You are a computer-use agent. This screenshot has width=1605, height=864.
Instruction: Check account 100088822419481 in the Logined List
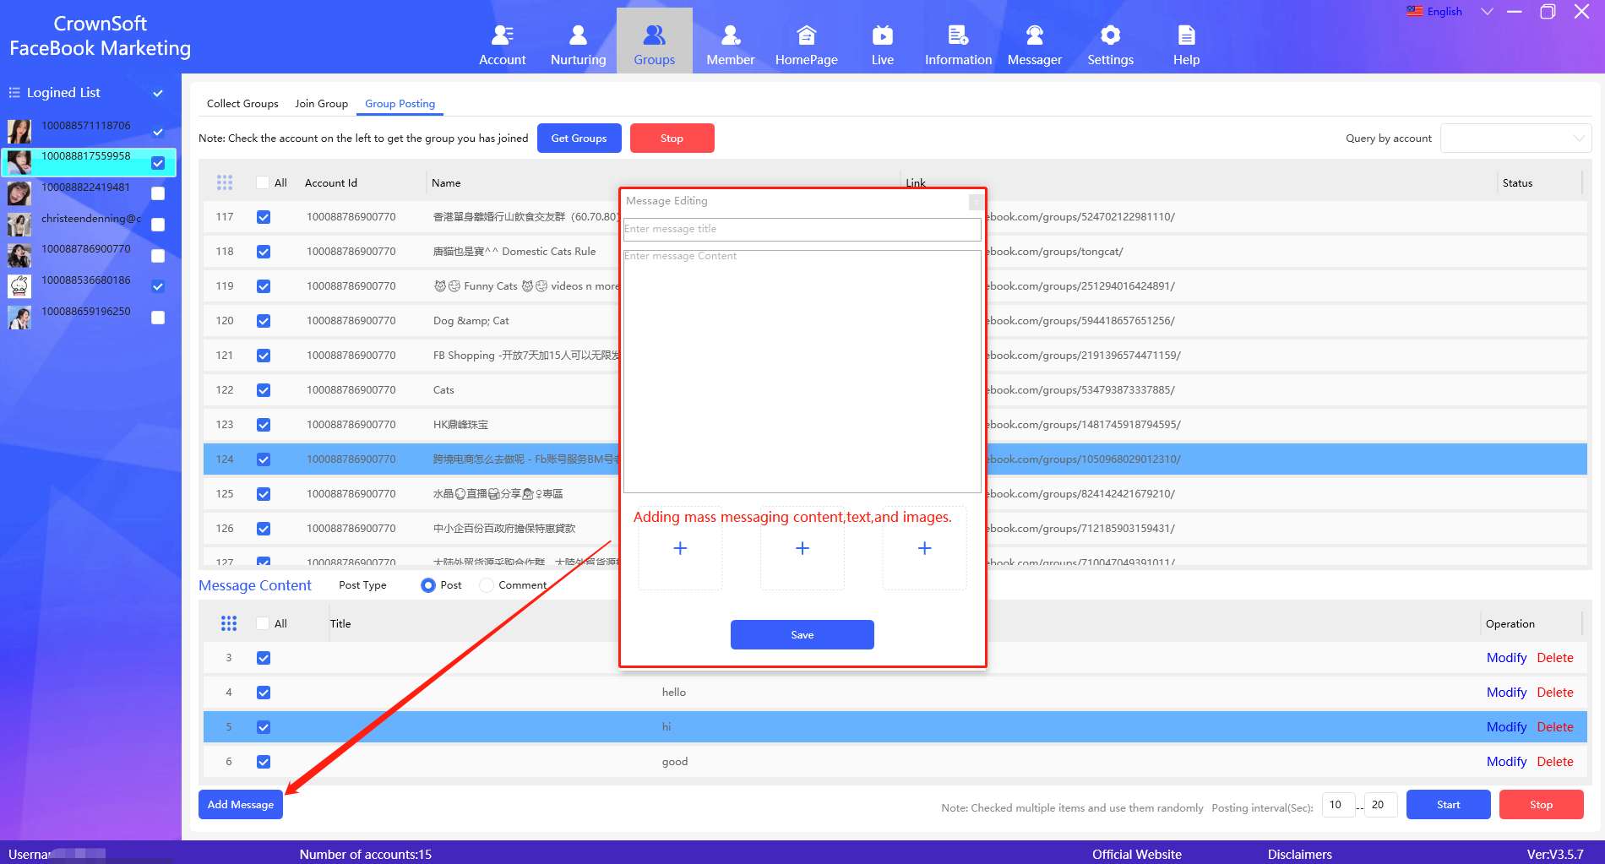[x=158, y=193]
